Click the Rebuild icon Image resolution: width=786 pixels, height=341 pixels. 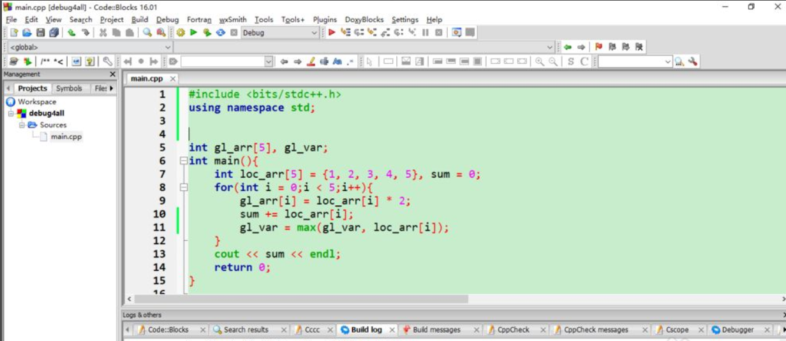pyautogui.click(x=221, y=33)
